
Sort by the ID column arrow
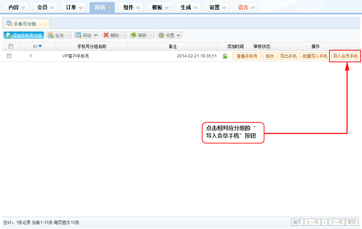(40, 46)
